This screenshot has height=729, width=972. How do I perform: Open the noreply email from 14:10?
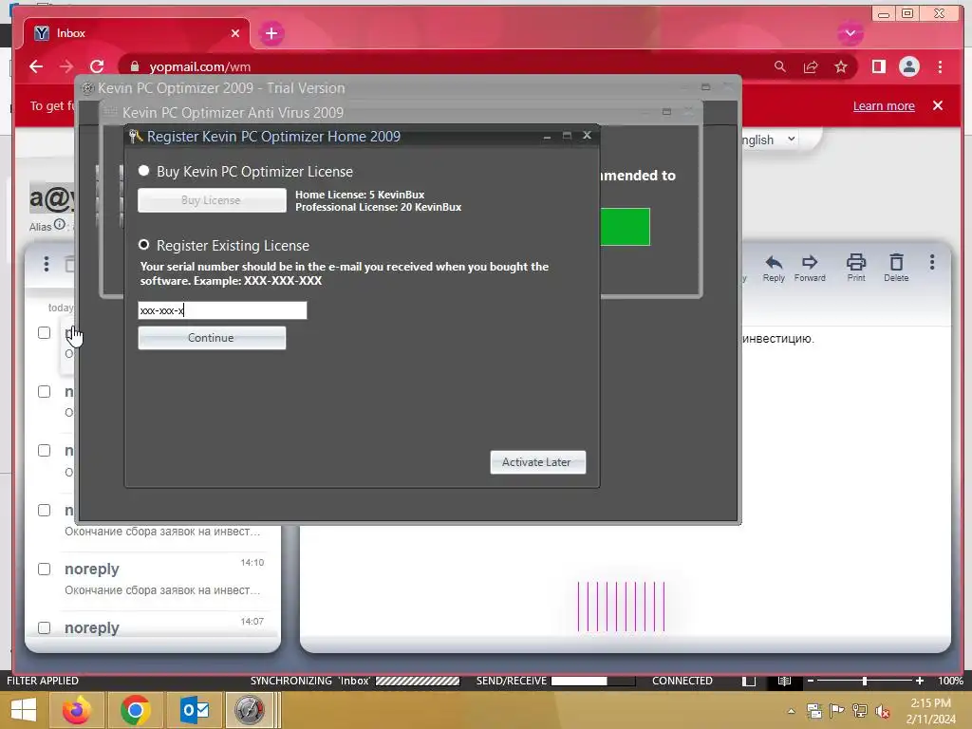coord(164,579)
